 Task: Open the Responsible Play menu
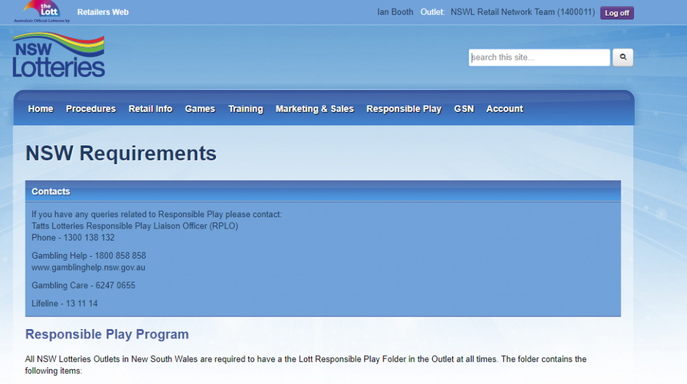click(x=403, y=109)
